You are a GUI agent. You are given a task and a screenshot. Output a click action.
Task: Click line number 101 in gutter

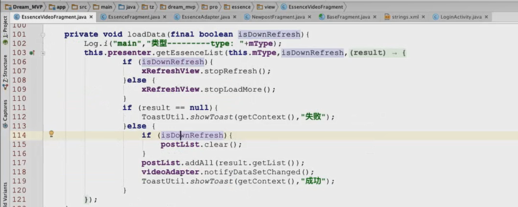(19, 34)
